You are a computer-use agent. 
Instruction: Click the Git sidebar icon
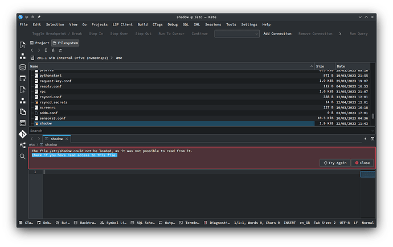(23, 134)
